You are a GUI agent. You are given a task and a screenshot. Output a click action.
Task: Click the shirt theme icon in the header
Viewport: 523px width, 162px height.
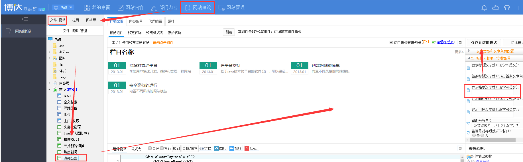[x=507, y=8]
